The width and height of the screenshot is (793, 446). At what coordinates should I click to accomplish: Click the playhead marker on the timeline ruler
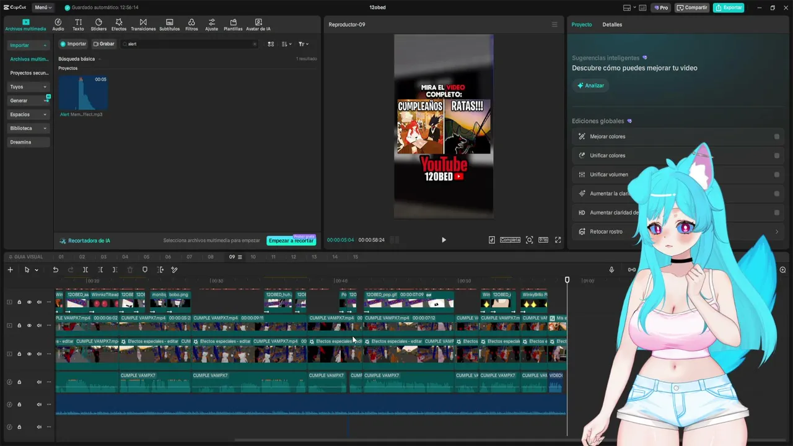coord(567,281)
